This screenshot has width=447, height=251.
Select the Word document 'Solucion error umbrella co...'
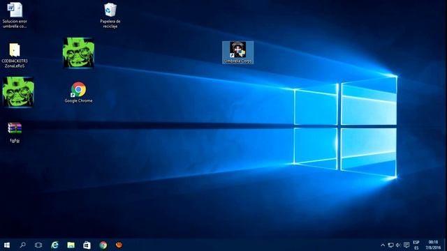15,15
